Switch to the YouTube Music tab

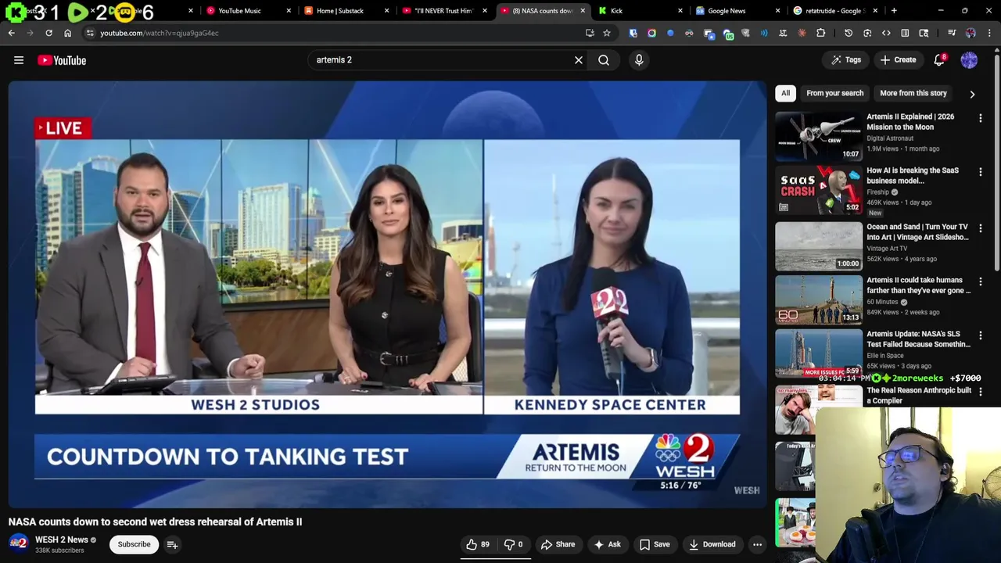239,11
